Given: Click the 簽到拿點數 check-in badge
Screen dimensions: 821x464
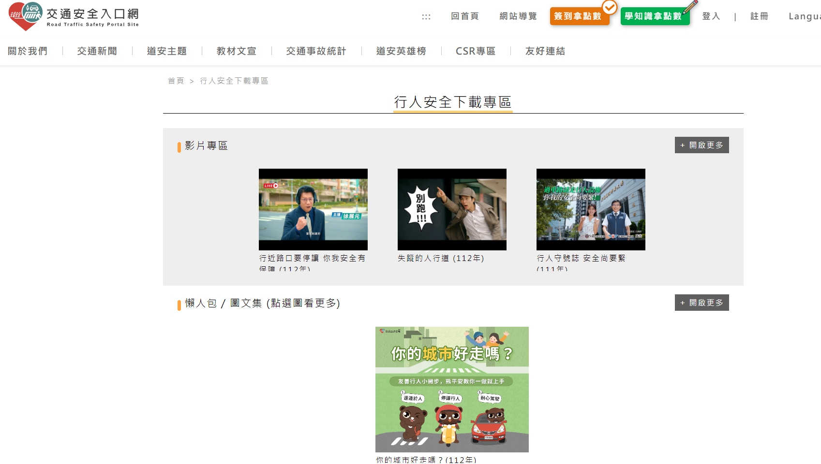Looking at the screenshot, I should pos(579,16).
